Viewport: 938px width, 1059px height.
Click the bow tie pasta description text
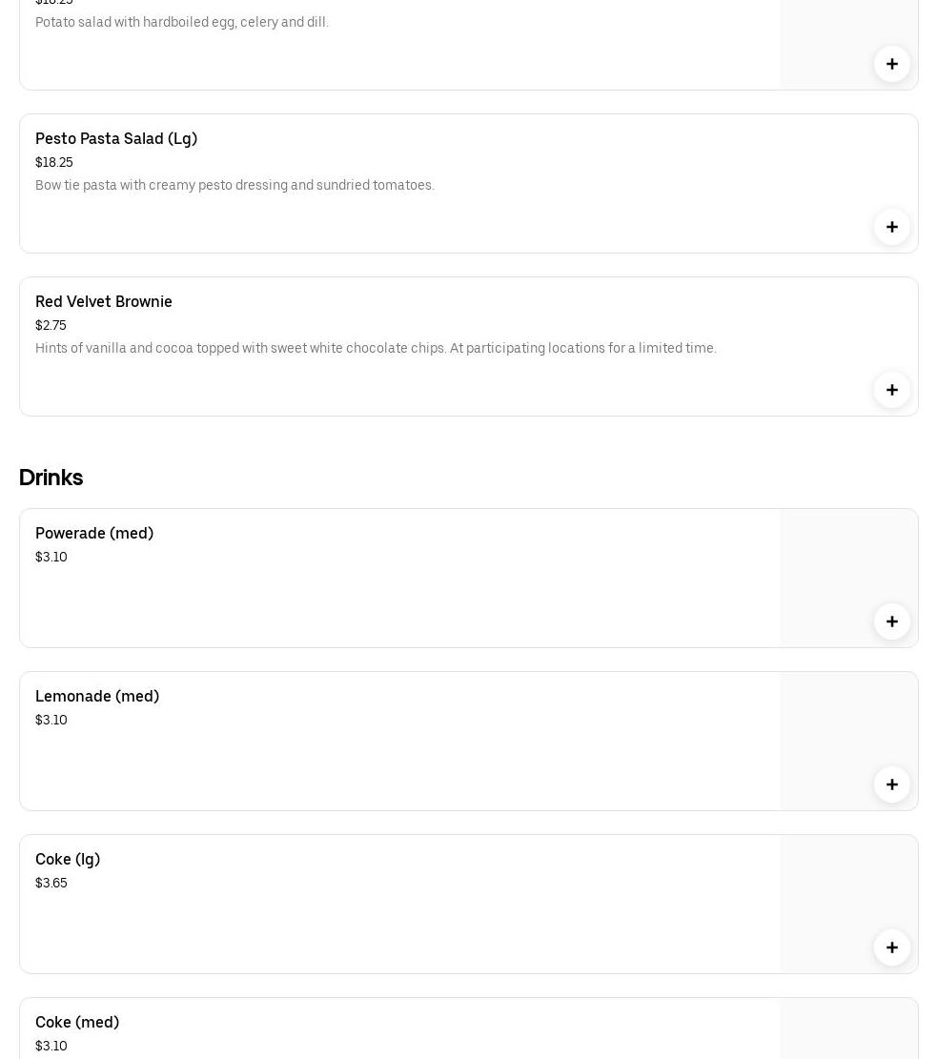click(234, 185)
